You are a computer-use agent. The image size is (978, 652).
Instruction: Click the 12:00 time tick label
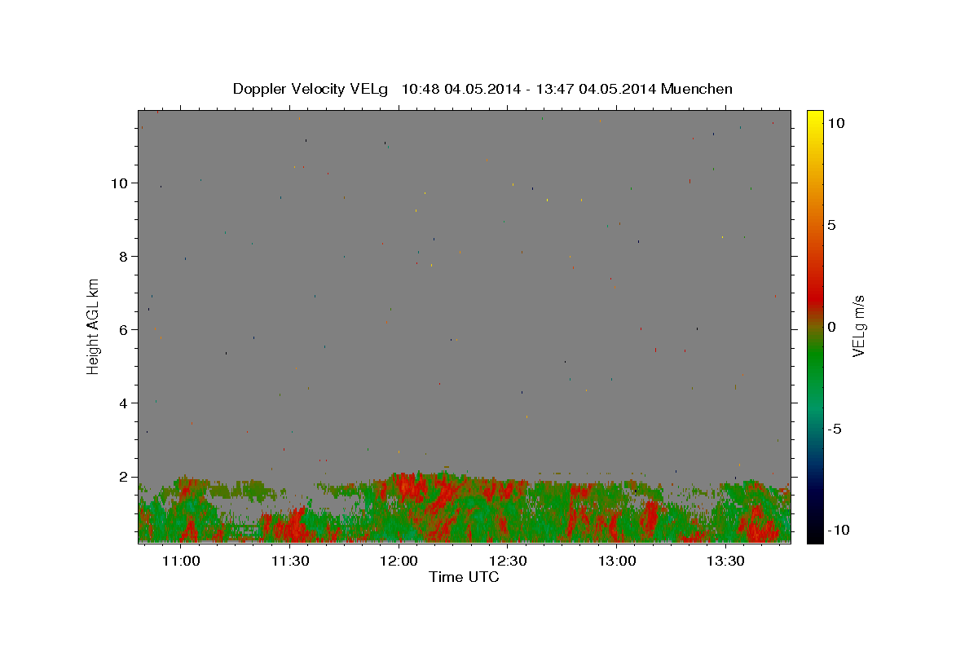pos(399,562)
